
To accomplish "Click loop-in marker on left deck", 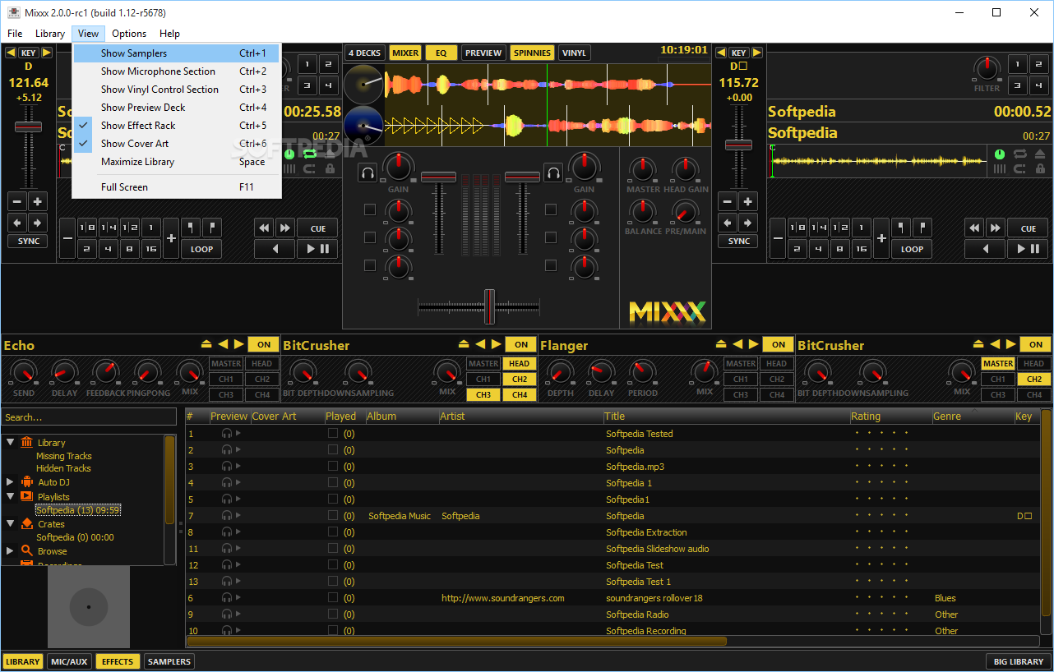I will click(x=190, y=228).
